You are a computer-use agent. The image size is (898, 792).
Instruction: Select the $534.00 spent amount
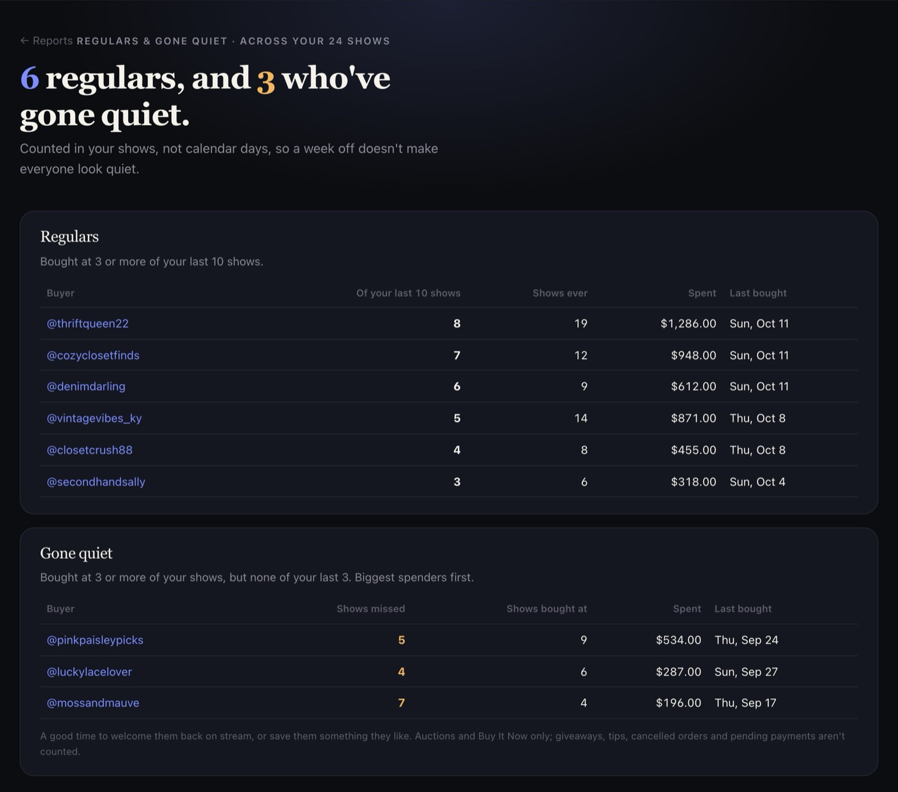pyautogui.click(x=678, y=640)
